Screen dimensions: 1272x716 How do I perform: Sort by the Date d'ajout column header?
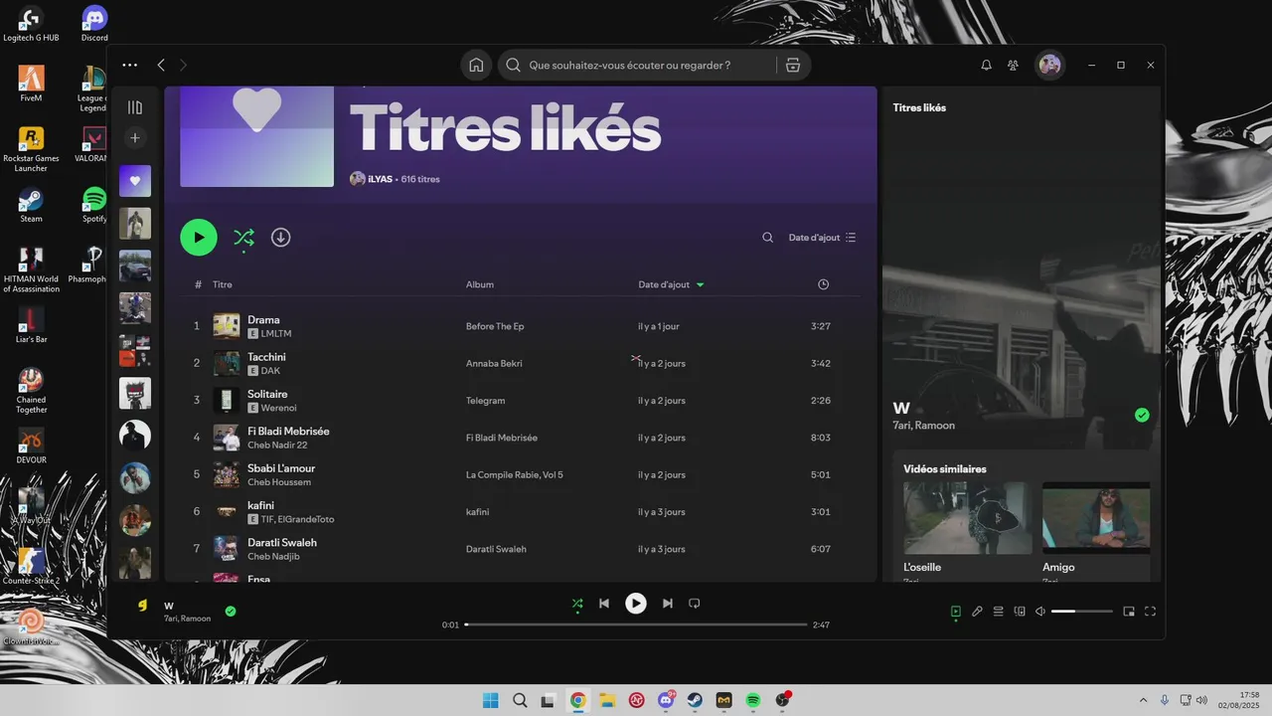pos(671,284)
